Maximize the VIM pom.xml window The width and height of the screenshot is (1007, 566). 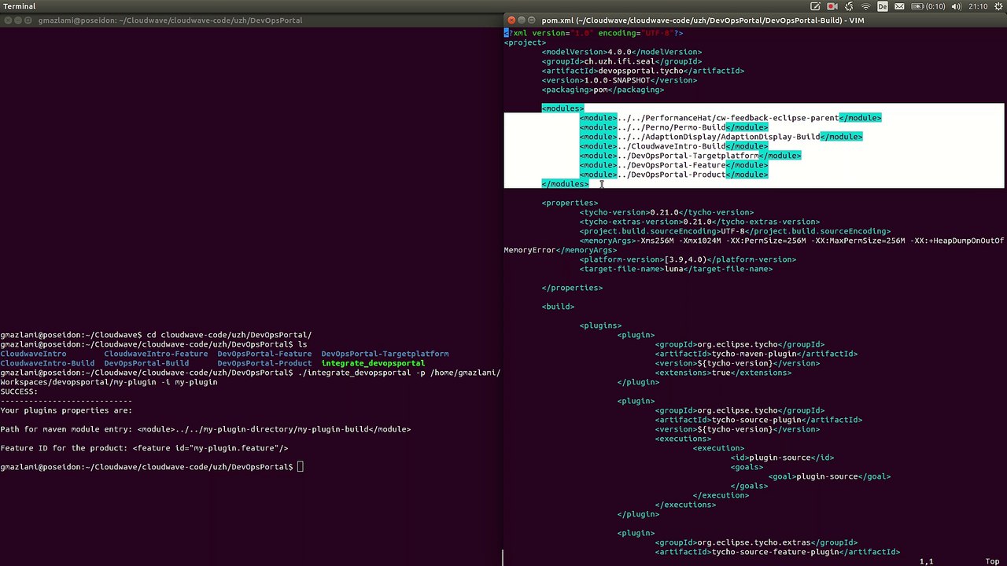point(532,20)
